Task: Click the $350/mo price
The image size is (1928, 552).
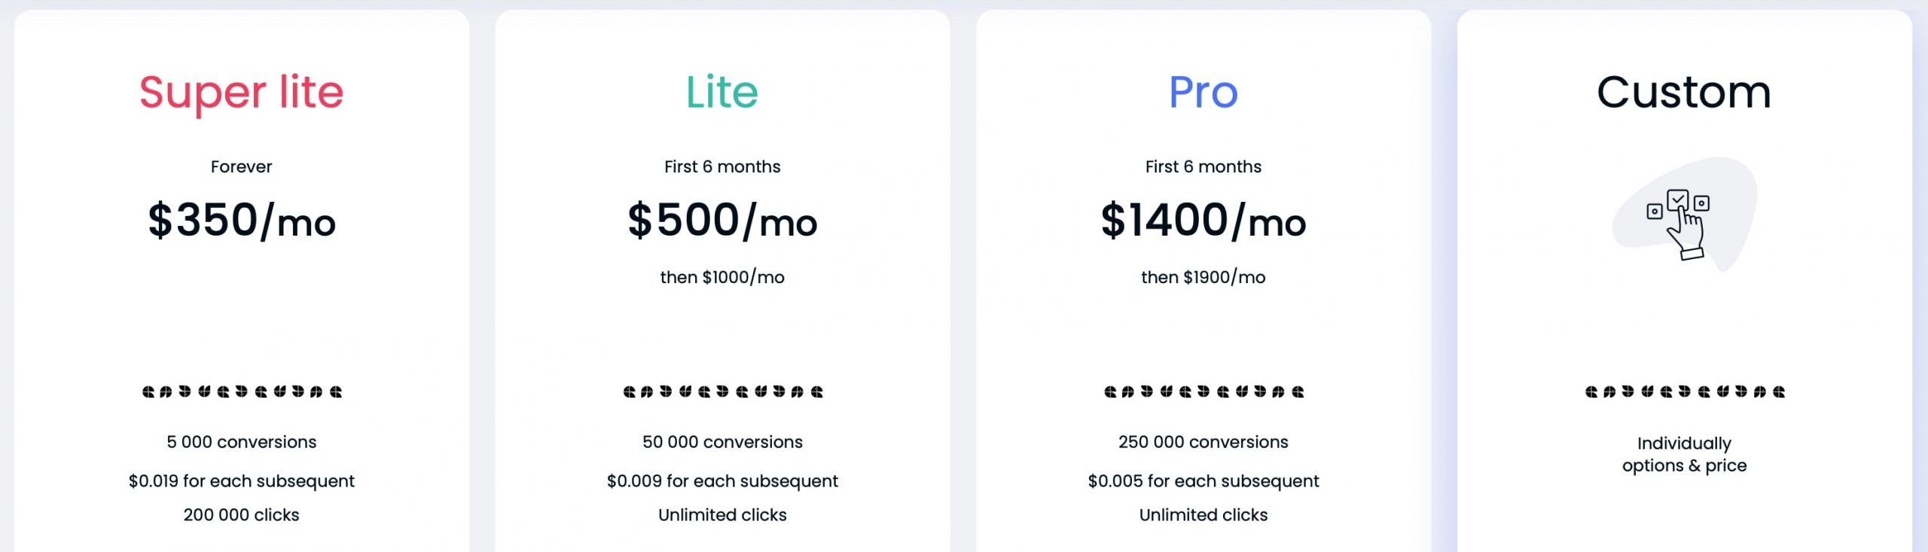Action: (x=242, y=221)
